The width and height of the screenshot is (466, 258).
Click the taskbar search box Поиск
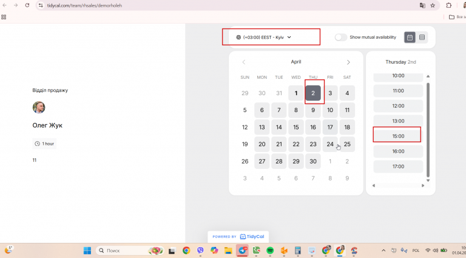130,251
